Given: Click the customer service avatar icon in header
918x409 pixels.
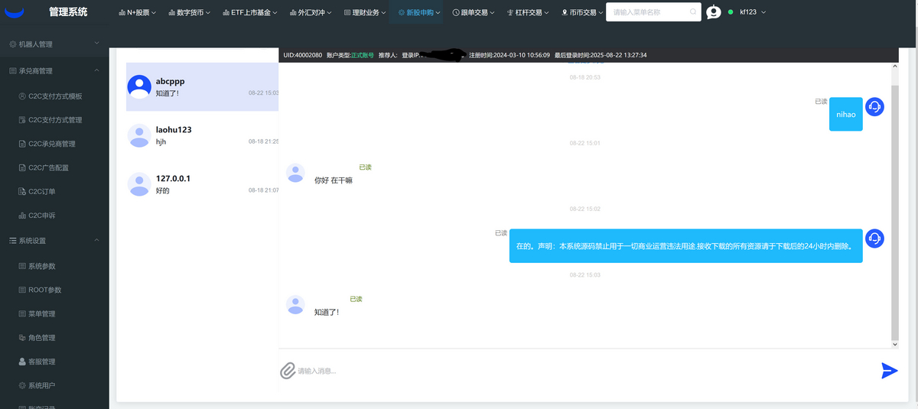Looking at the screenshot, I should [x=714, y=12].
